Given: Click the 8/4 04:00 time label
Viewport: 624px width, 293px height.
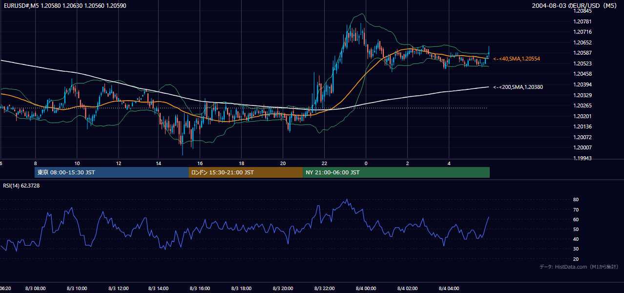Looking at the screenshot, I should pyautogui.click(x=449, y=289).
